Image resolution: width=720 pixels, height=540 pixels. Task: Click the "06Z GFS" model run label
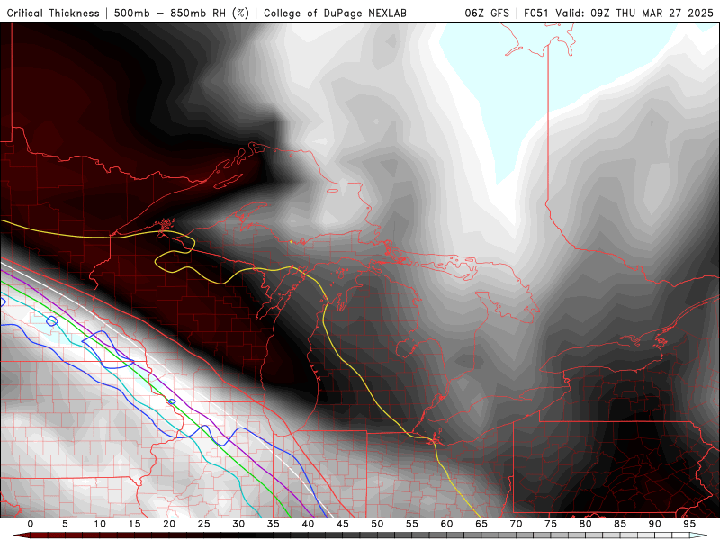pyautogui.click(x=487, y=13)
